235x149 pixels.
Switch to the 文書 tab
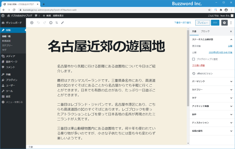point(194,31)
